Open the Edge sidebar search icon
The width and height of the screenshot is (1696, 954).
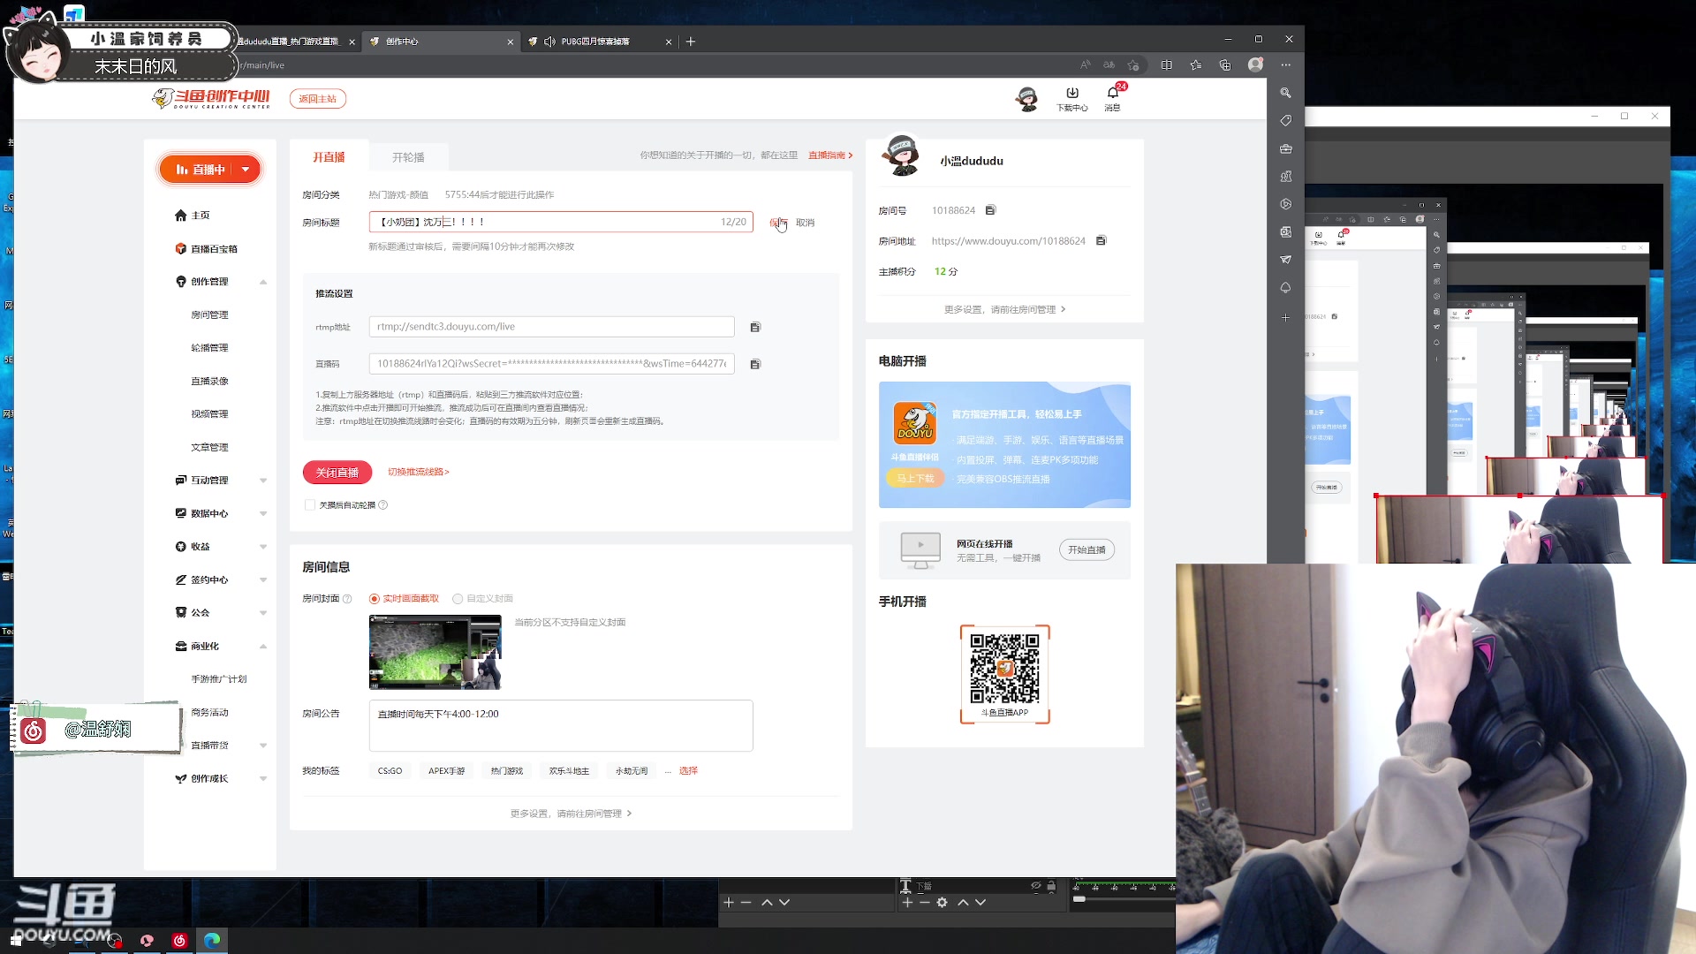(1286, 93)
